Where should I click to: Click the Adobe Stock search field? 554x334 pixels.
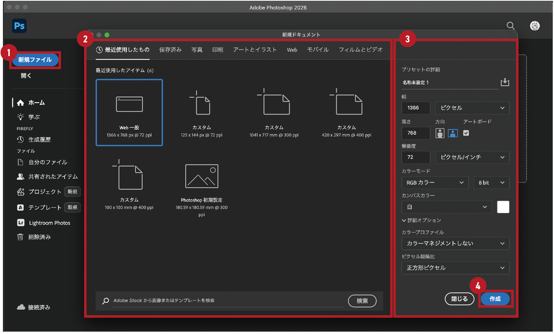coord(228,301)
